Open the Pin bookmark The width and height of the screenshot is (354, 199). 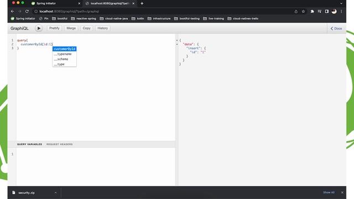point(44,18)
